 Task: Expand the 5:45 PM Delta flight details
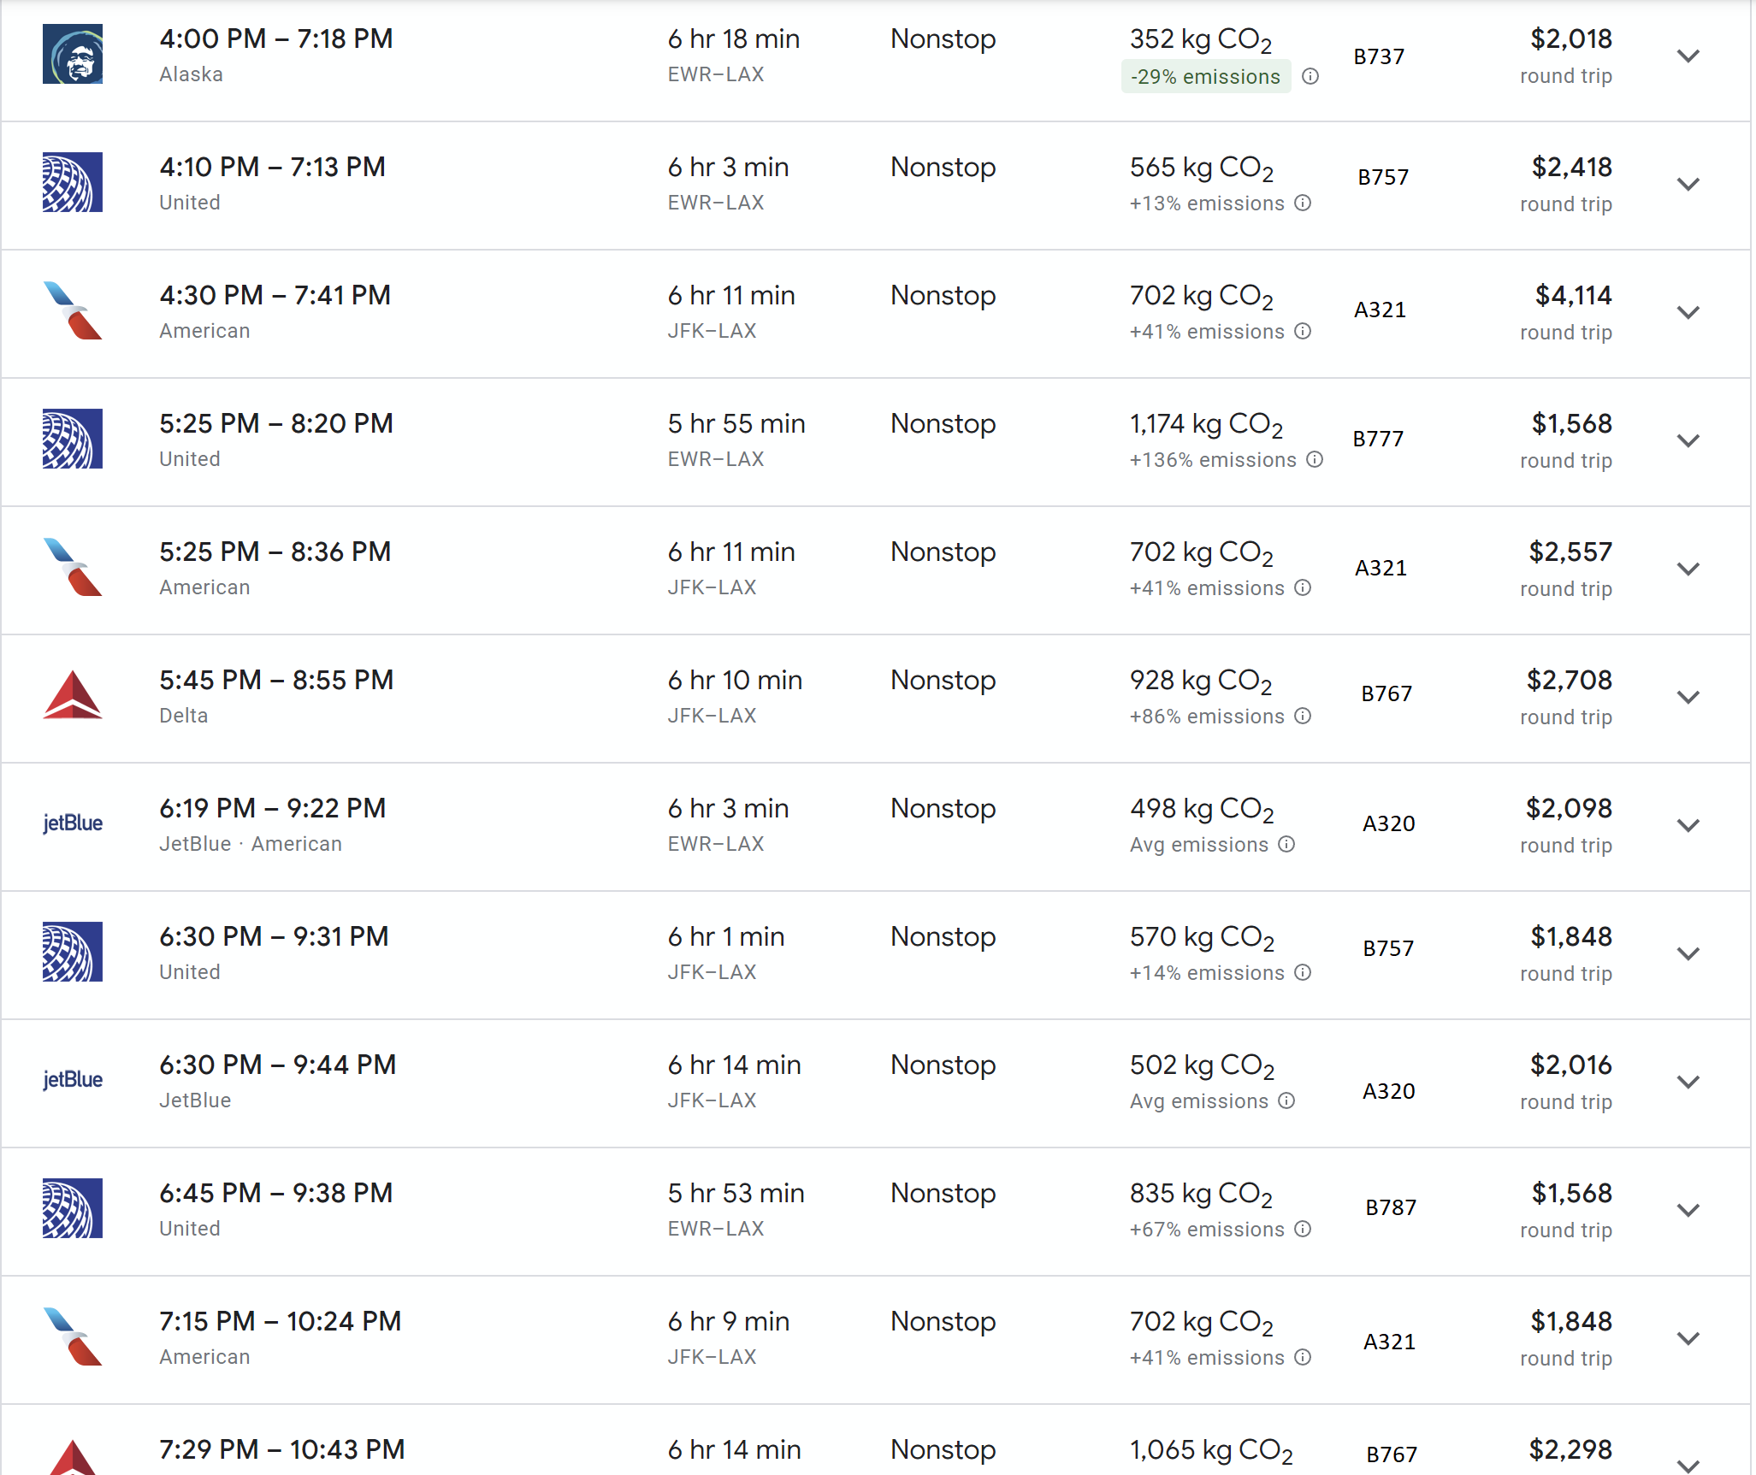1688,698
